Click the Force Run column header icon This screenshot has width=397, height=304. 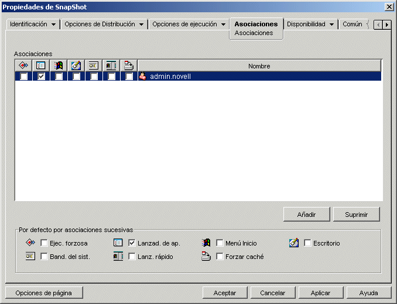coord(23,65)
